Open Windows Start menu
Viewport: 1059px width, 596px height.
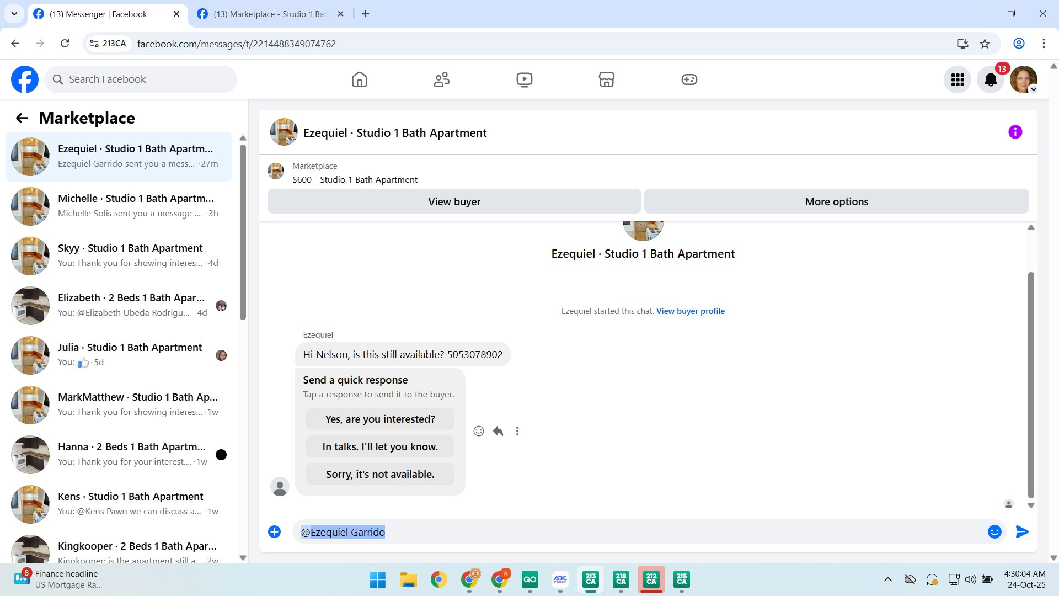click(x=378, y=579)
